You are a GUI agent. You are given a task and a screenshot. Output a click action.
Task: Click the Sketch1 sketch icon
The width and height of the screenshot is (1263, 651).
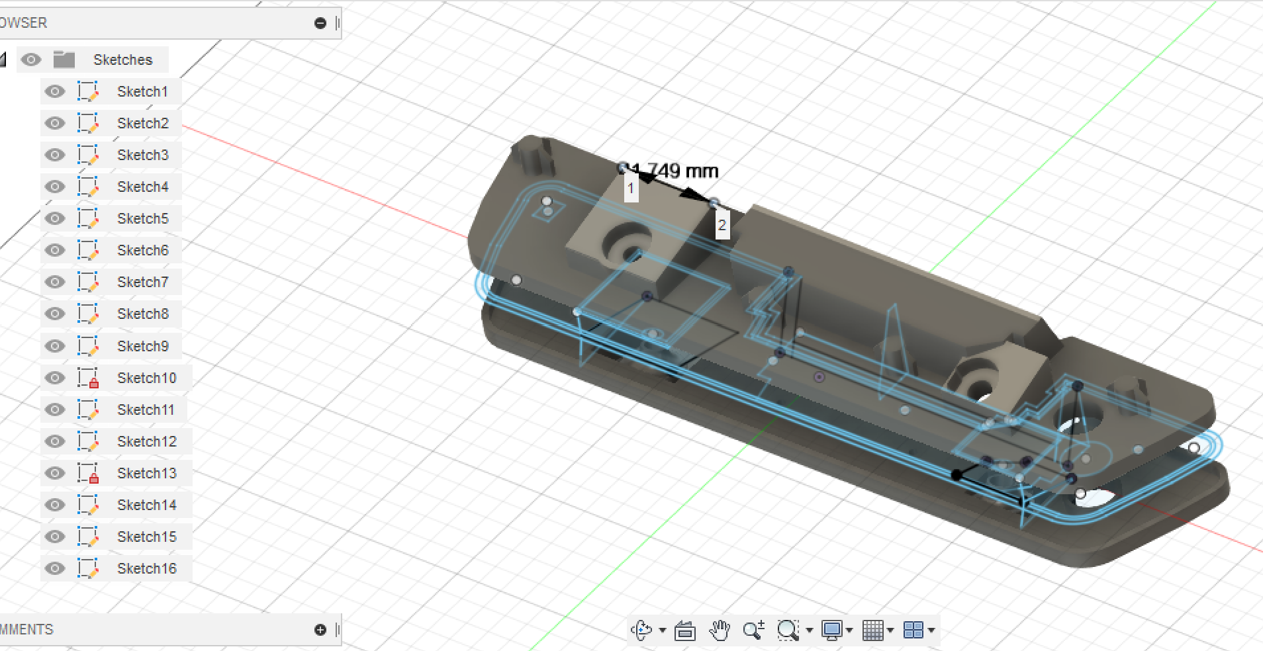pyautogui.click(x=88, y=91)
